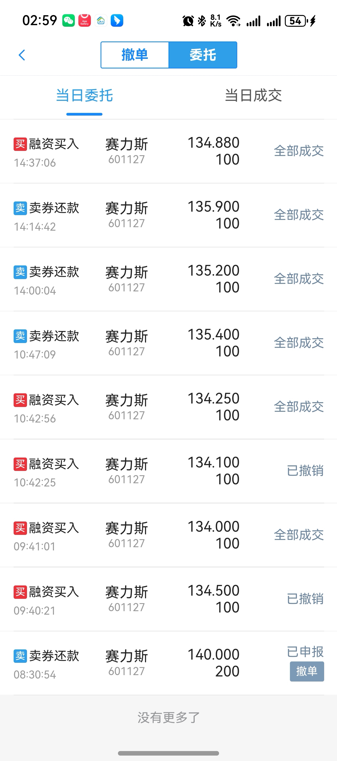Switch to the 委托 segment
The image size is (337, 761).
point(203,55)
